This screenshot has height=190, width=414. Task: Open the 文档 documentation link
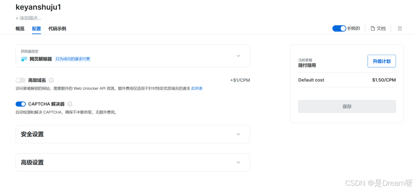pos(378,28)
